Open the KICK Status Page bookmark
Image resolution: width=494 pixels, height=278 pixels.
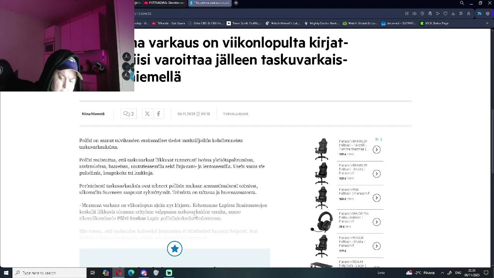(x=434, y=23)
